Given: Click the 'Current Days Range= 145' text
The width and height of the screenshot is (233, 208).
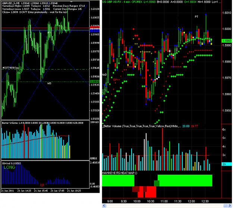Looking at the screenshot, I should [67, 9].
